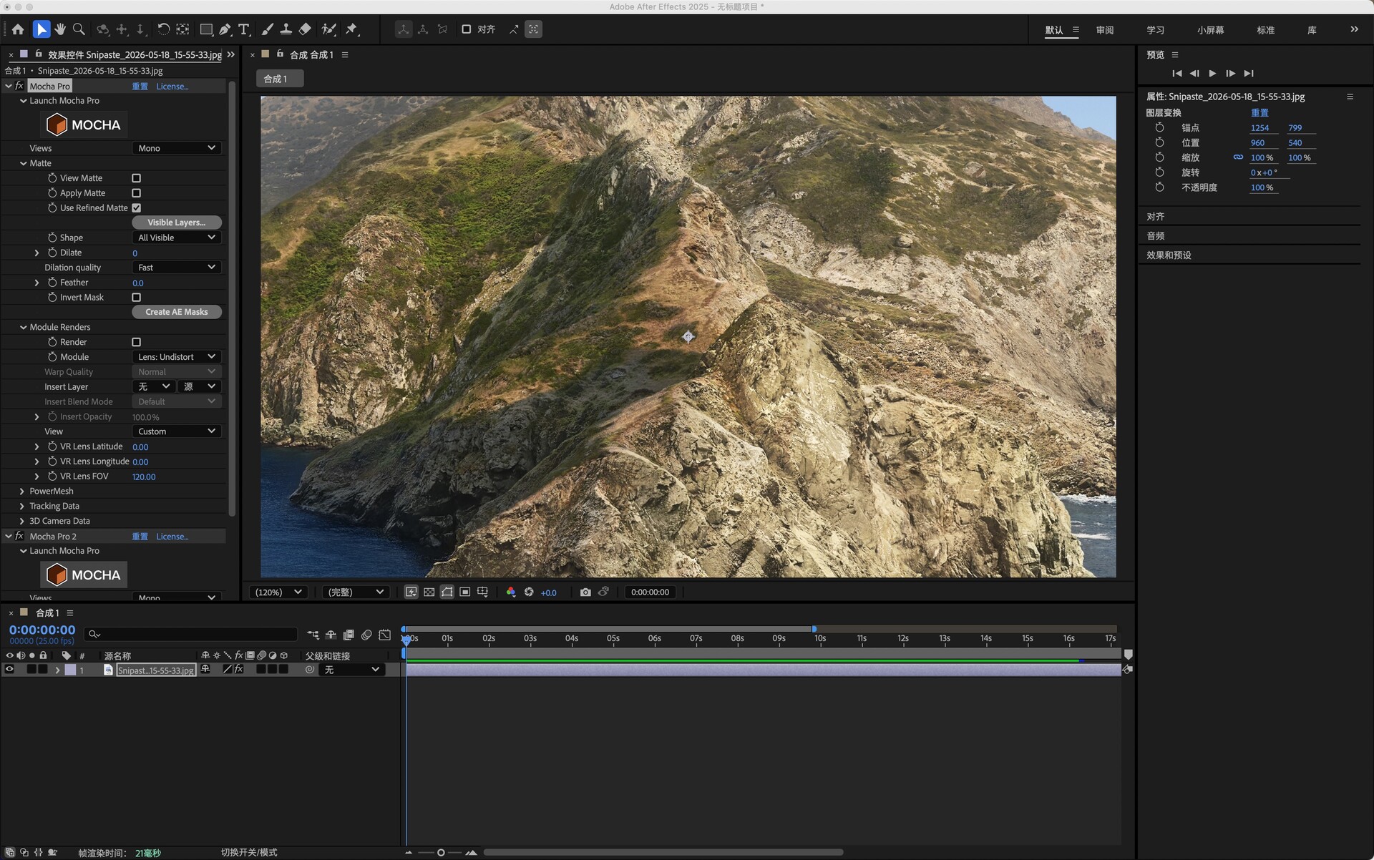Select the Zoom magnifier tool
The height and width of the screenshot is (860, 1374).
point(79,29)
